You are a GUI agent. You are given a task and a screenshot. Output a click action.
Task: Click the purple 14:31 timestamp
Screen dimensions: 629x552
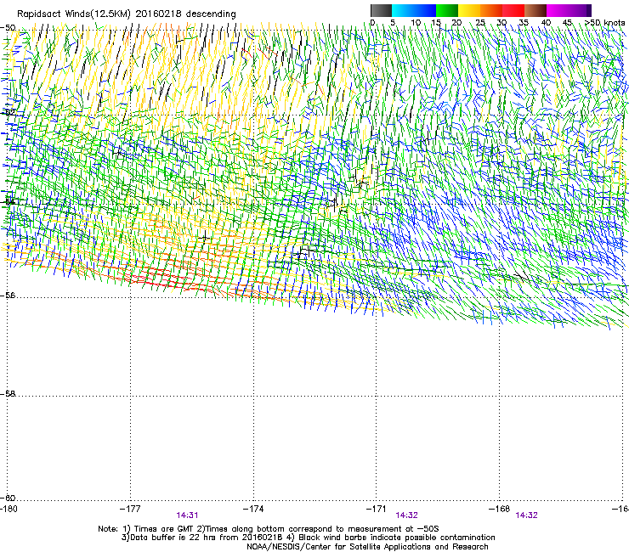click(x=187, y=515)
